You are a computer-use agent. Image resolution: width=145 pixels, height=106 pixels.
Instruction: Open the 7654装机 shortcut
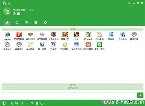tap(88, 35)
